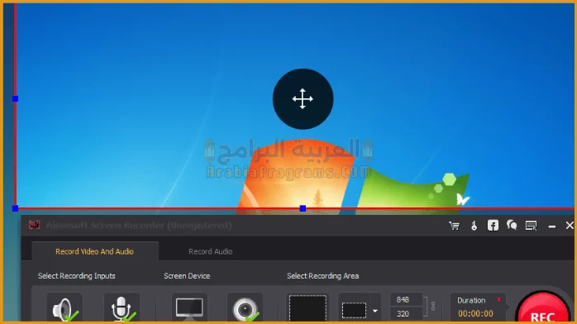Open the feedback chat bubbles icon
The image size is (577, 324).
[512, 225]
